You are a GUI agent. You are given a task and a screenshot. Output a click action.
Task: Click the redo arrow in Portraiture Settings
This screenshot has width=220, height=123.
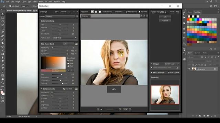click(74, 12)
